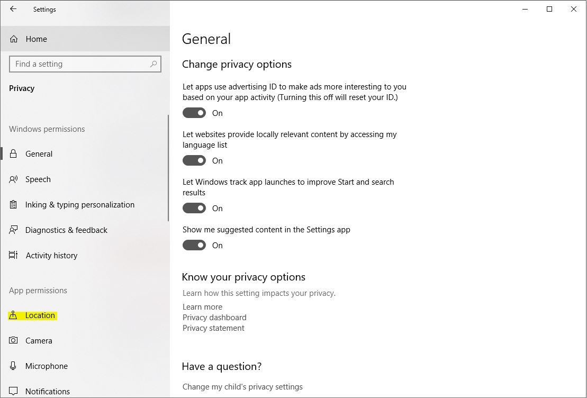Click the General lock icon
This screenshot has width=587, height=398.
pyautogui.click(x=14, y=154)
